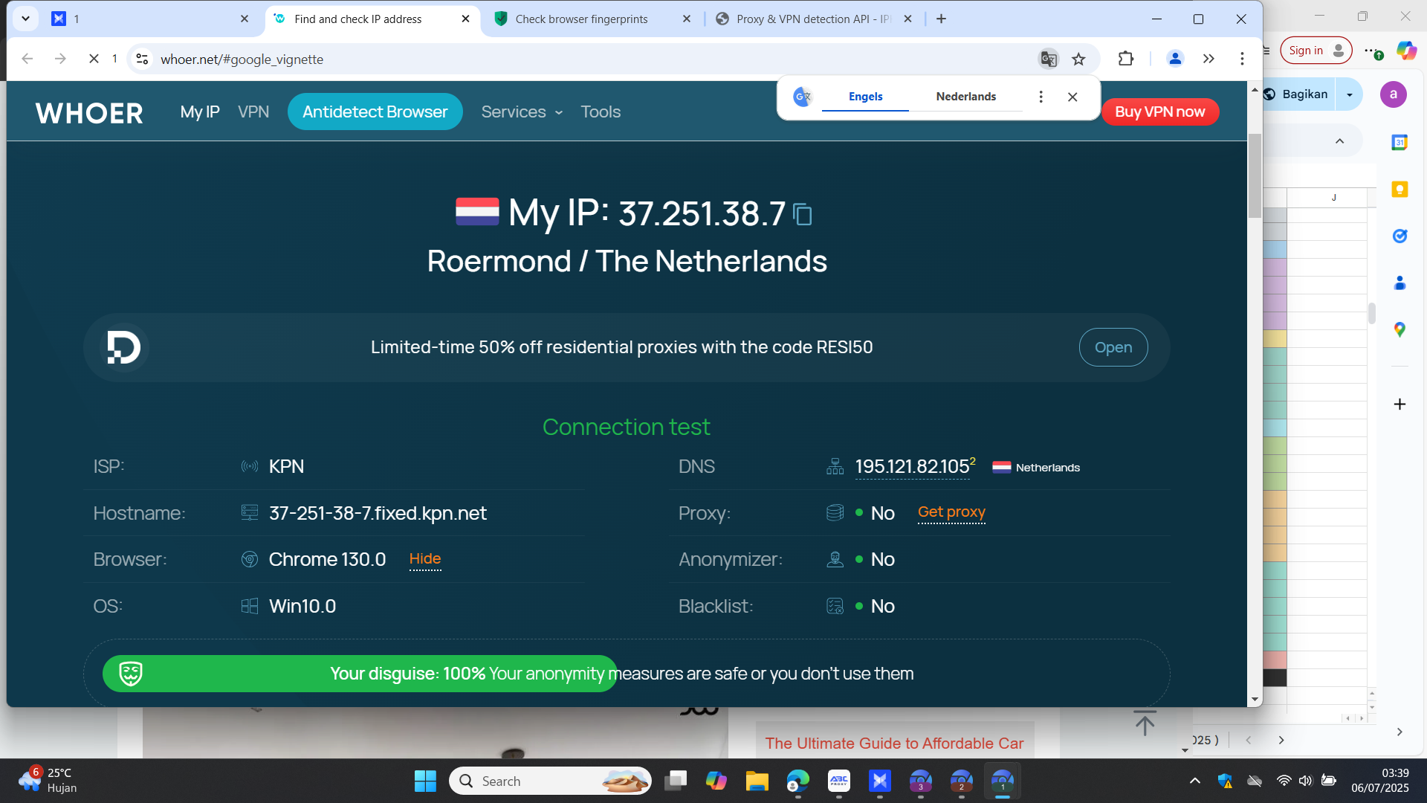Image resolution: width=1427 pixels, height=803 pixels.
Task: Open File Explorer from the taskbar
Action: [x=757, y=781]
